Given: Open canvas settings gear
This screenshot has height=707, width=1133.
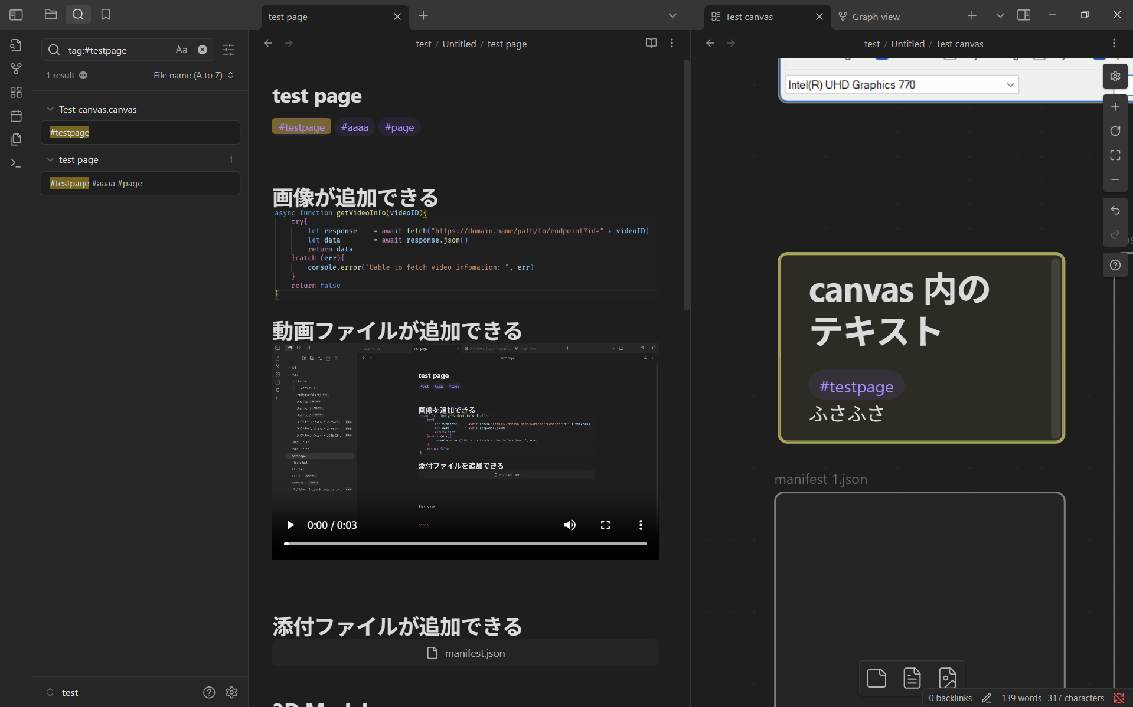Looking at the screenshot, I should pyautogui.click(x=1115, y=76).
